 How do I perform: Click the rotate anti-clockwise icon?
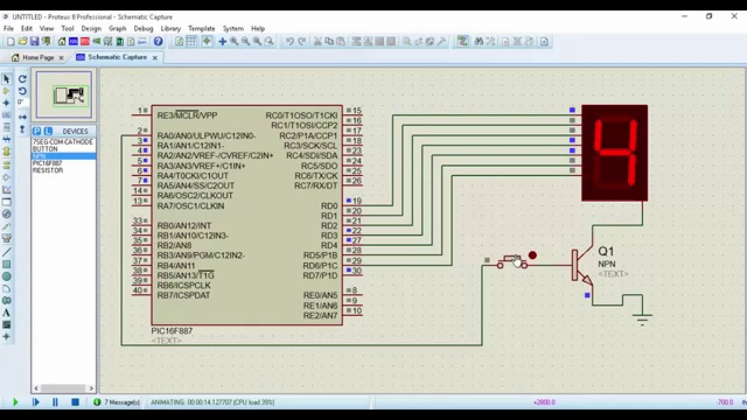(22, 91)
